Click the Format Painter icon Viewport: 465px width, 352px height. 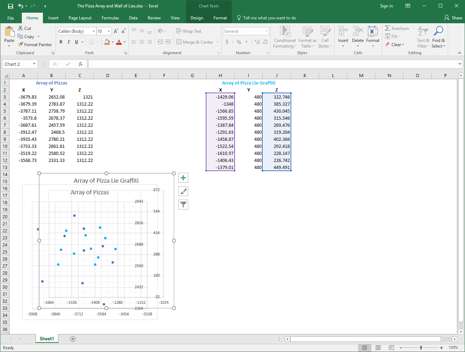click(x=21, y=45)
